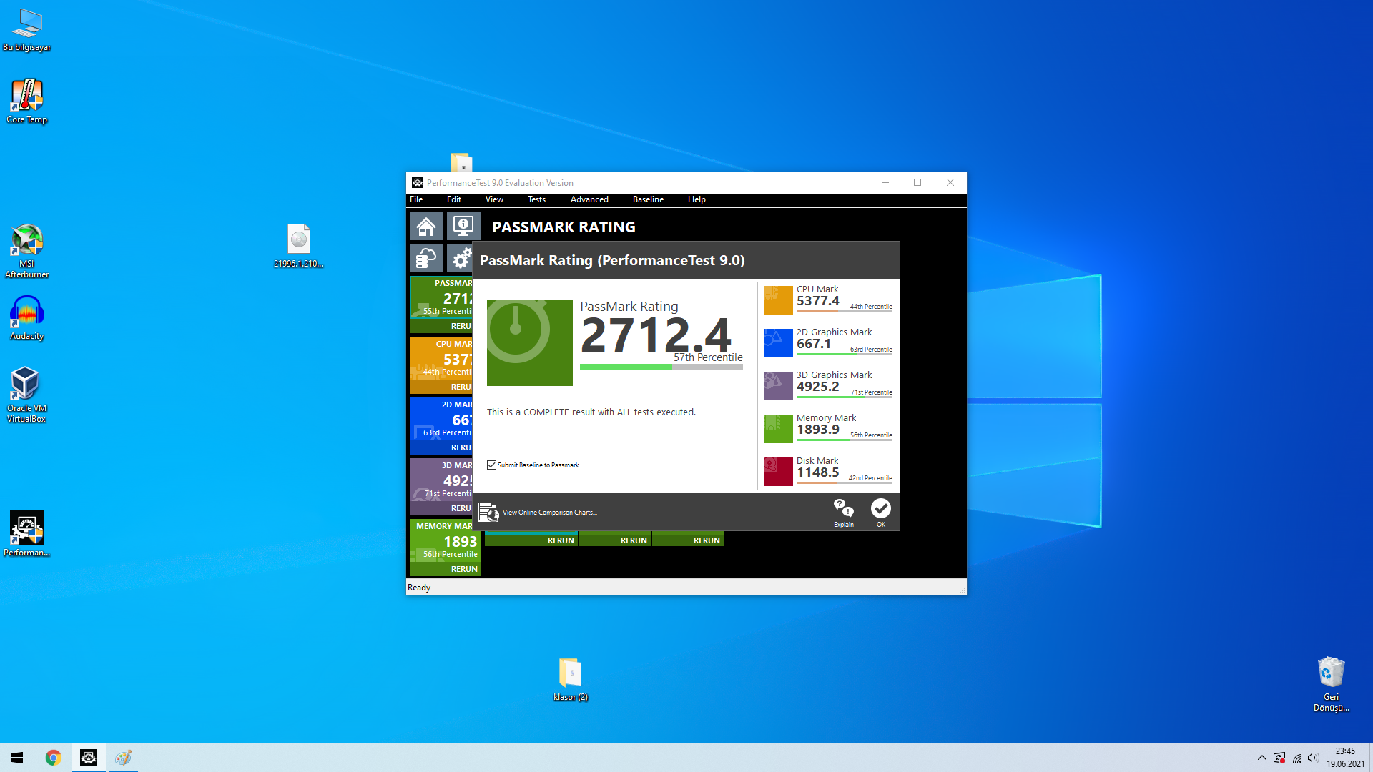Click the blue 2D Graphics Mark icon
The height and width of the screenshot is (772, 1373).
coord(778,343)
